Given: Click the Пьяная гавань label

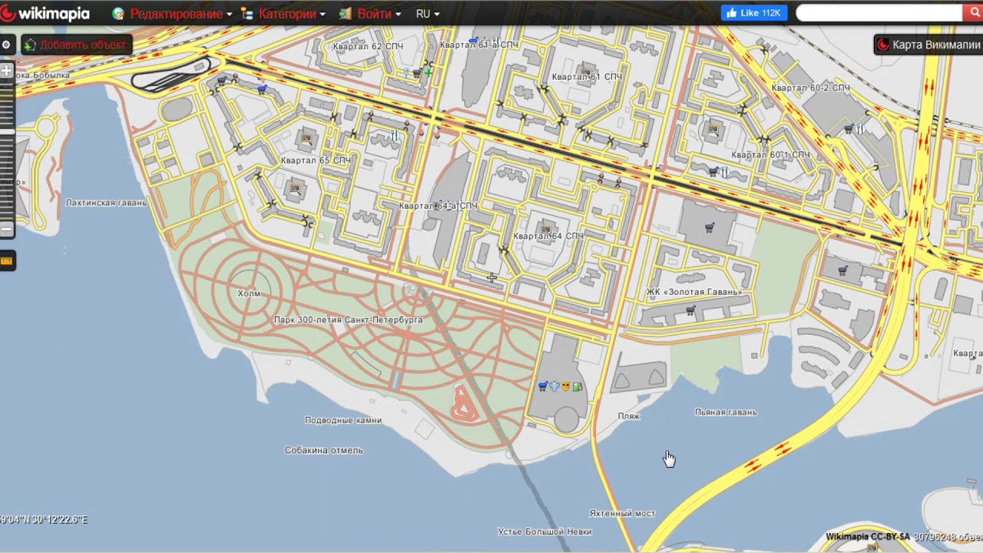Looking at the screenshot, I should (726, 412).
